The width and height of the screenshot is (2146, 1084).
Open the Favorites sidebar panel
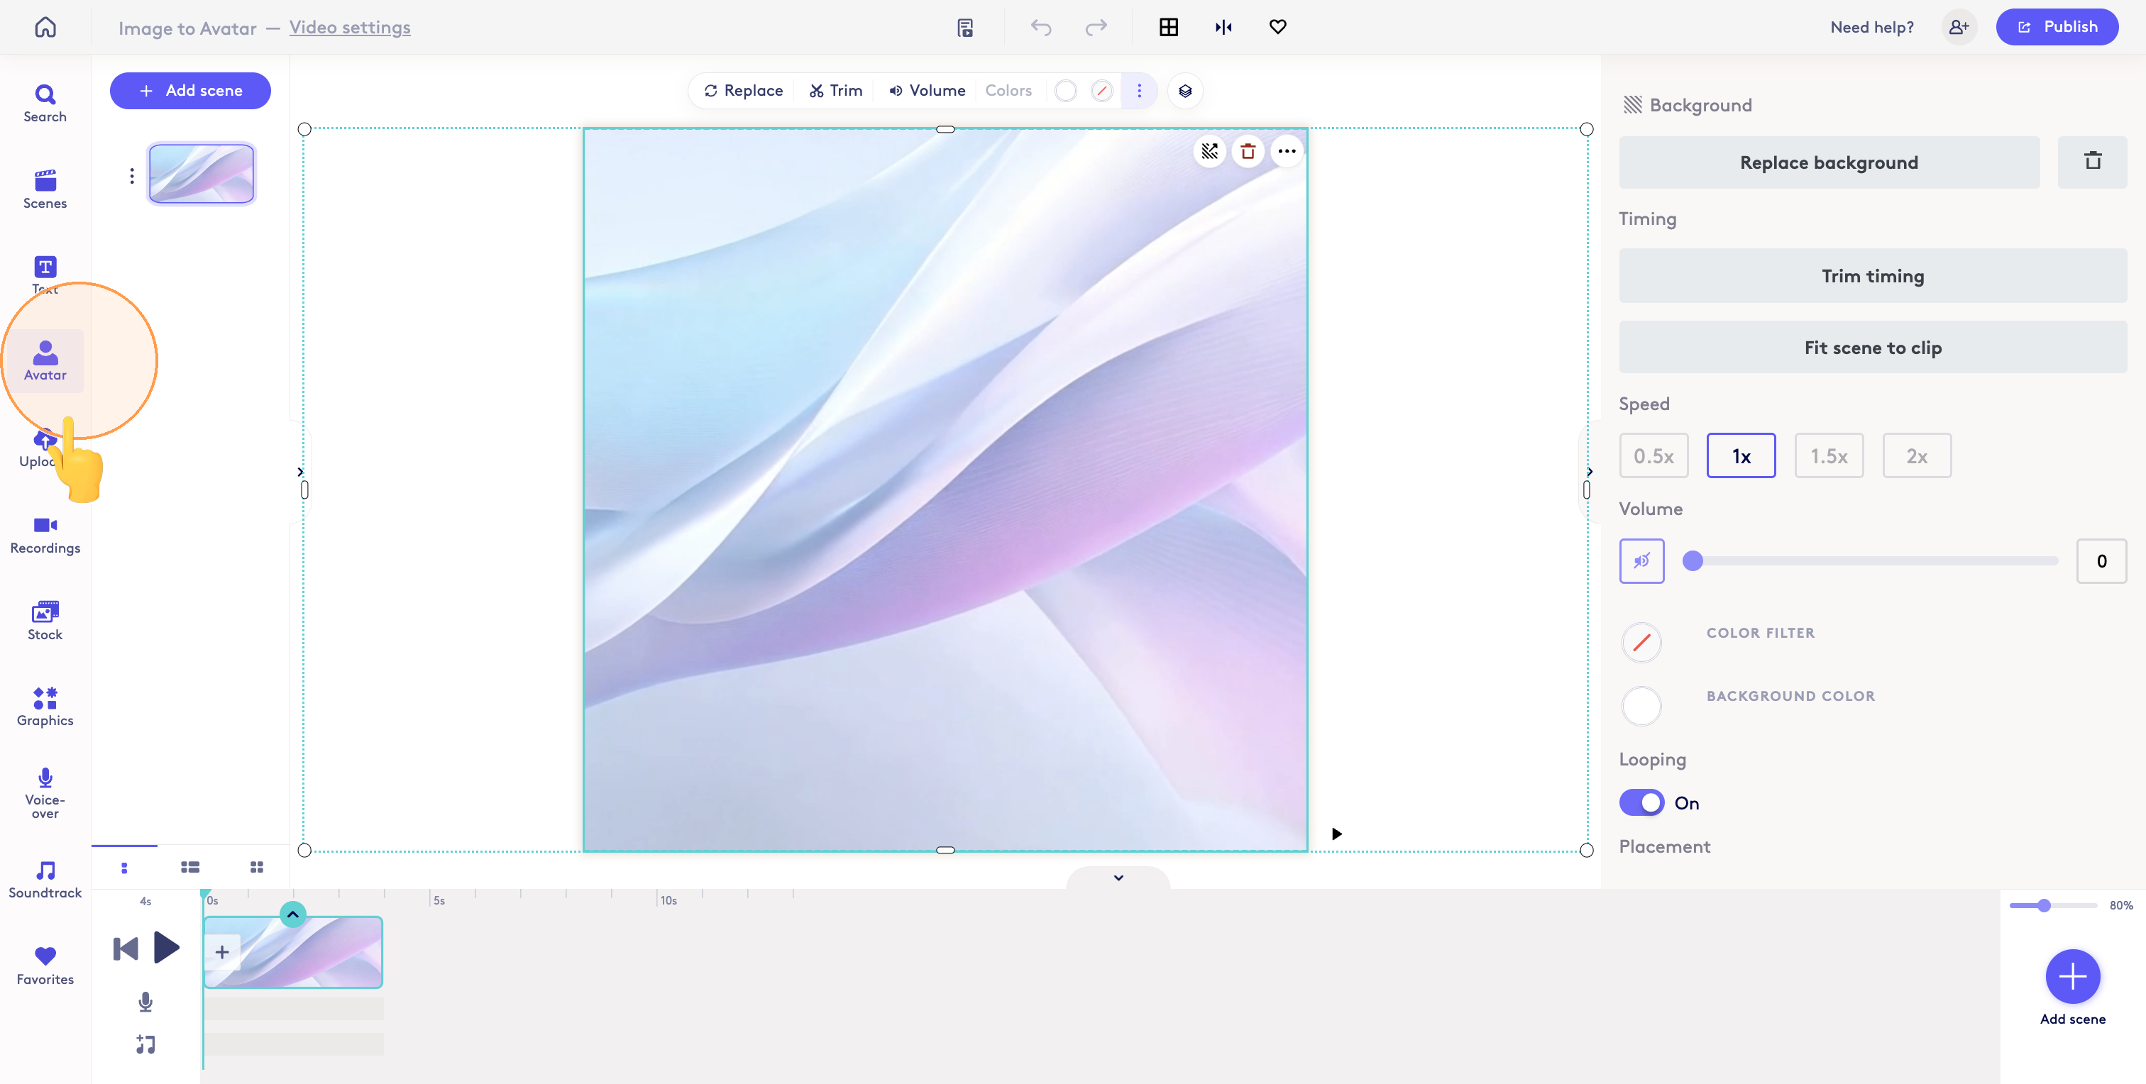pyautogui.click(x=45, y=966)
